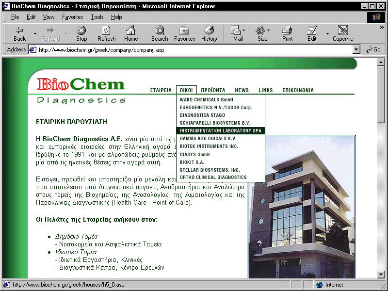Launch Copernic from the toolbar
Image resolution: width=388 pixels, height=291 pixels.
(x=343, y=33)
